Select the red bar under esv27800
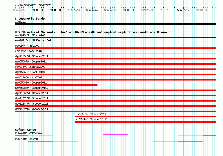This screenshot has width=223, height=156. pyautogui.click(x=115, y=69)
